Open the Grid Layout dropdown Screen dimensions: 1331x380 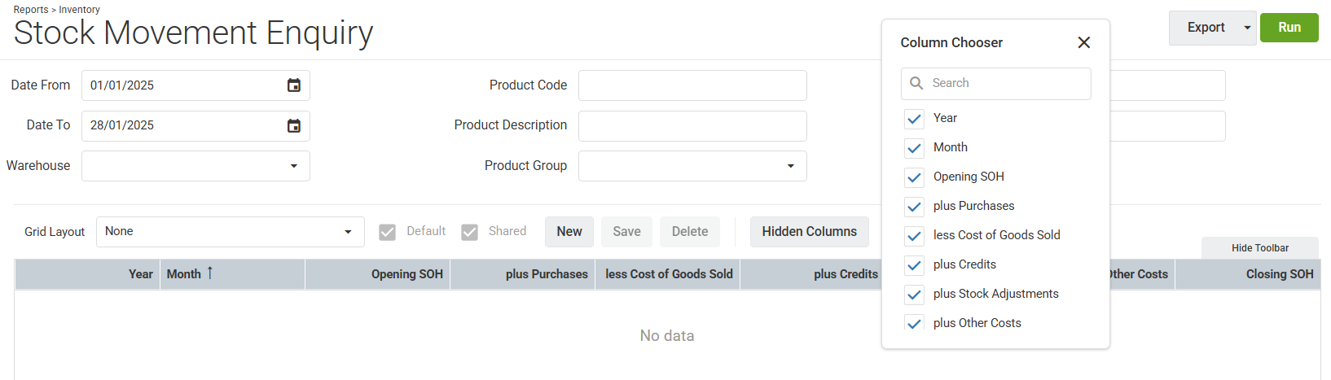349,232
